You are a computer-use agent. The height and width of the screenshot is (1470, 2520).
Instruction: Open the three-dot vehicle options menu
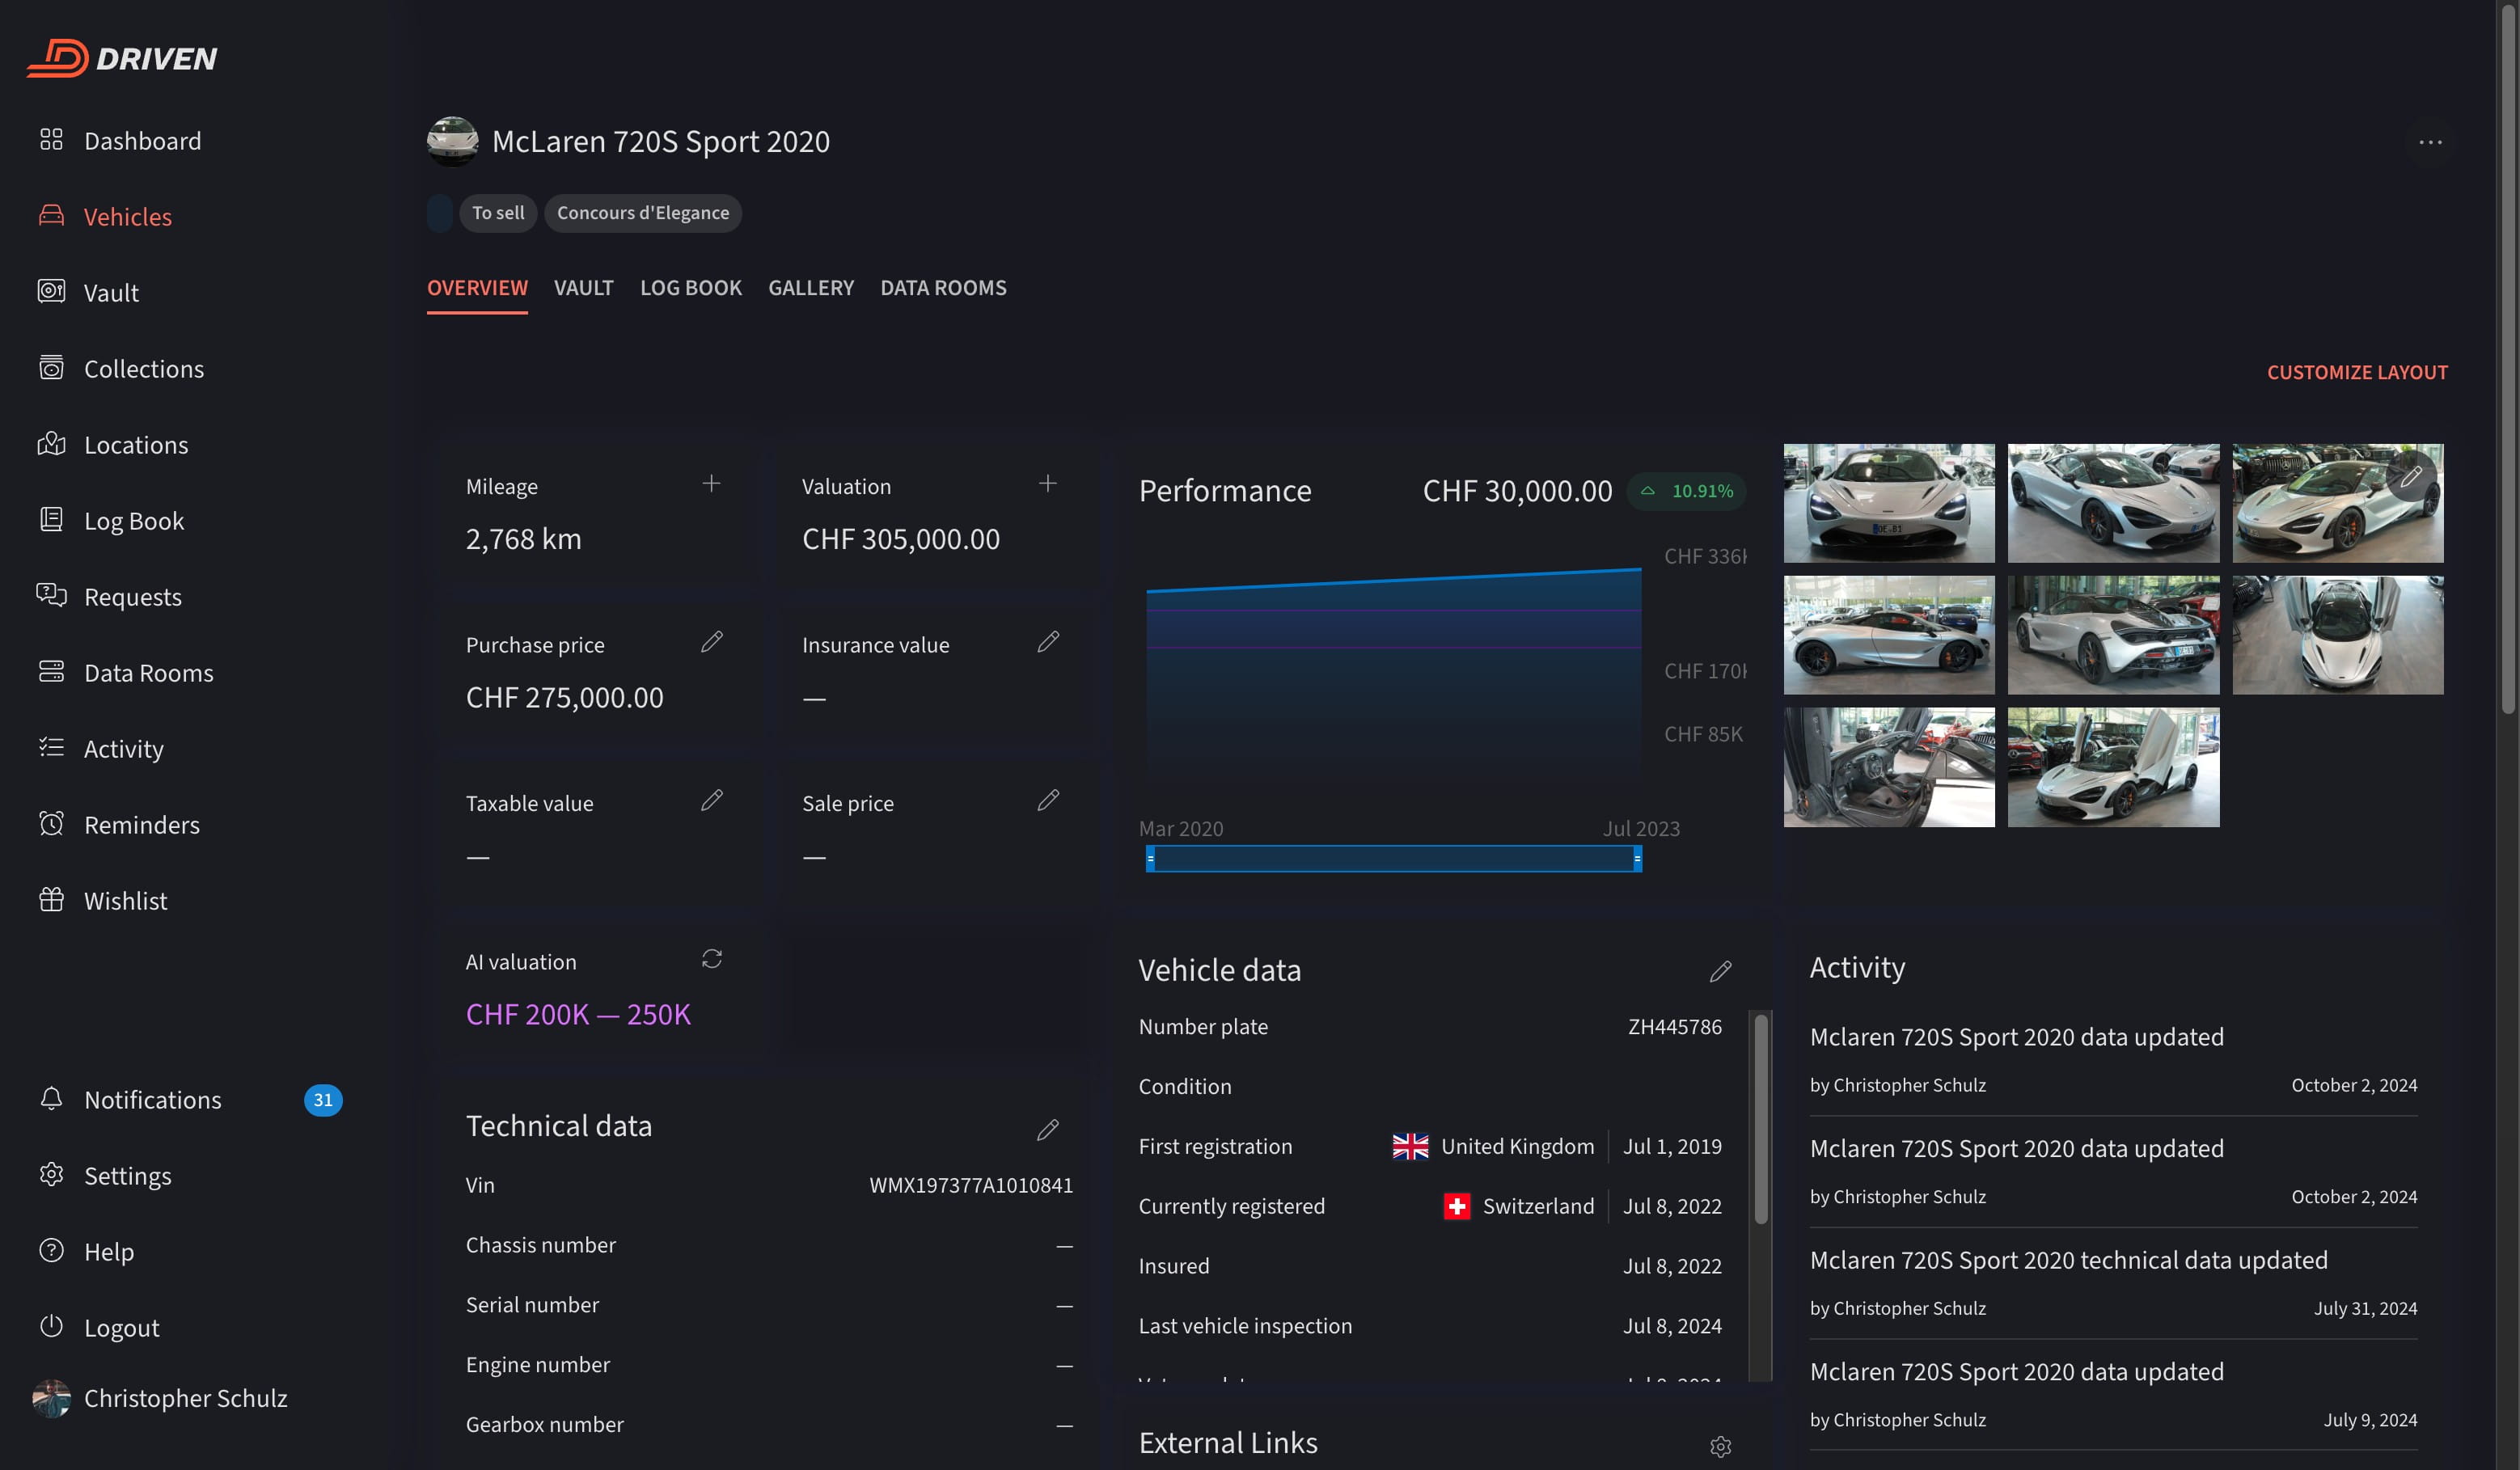pos(2430,143)
